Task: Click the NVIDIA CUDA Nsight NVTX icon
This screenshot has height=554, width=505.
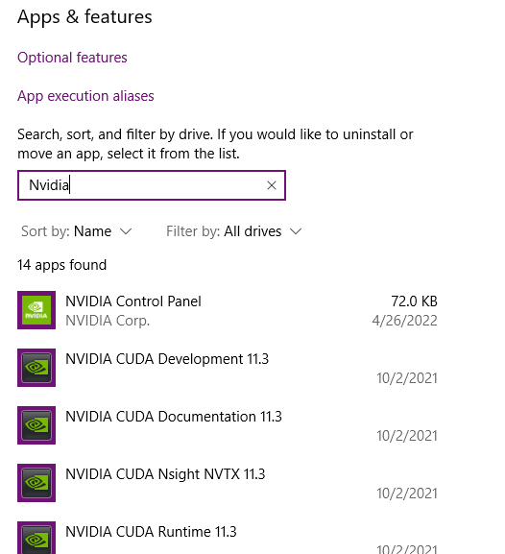Action: [x=36, y=483]
